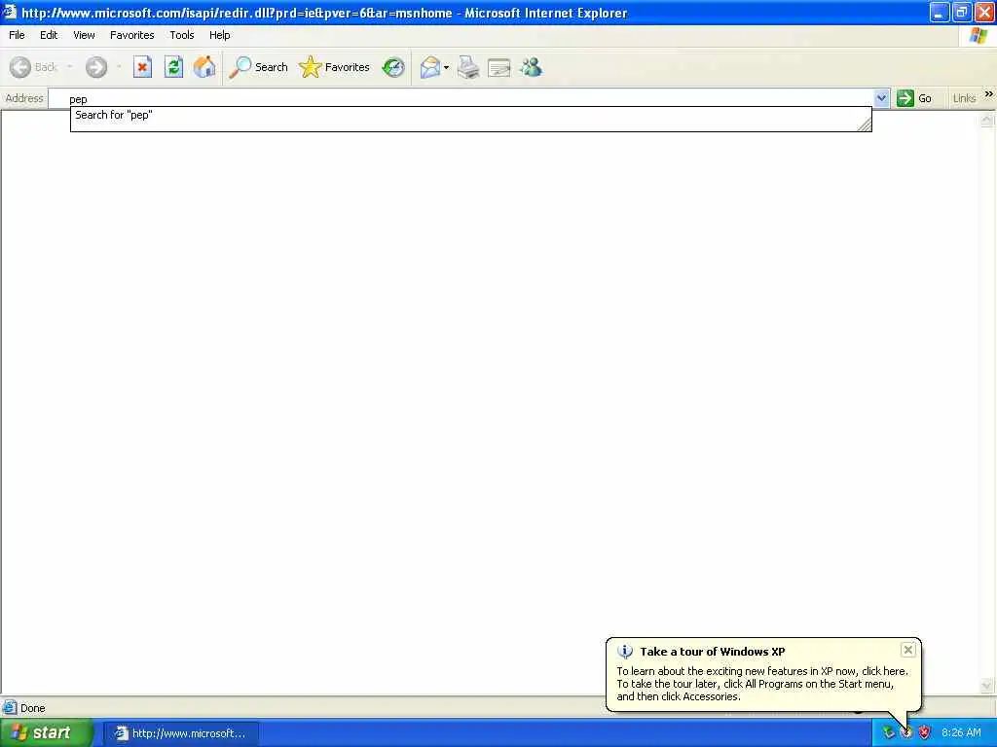
Task: Click the vertical scrollbar up arrow
Action: [x=987, y=120]
